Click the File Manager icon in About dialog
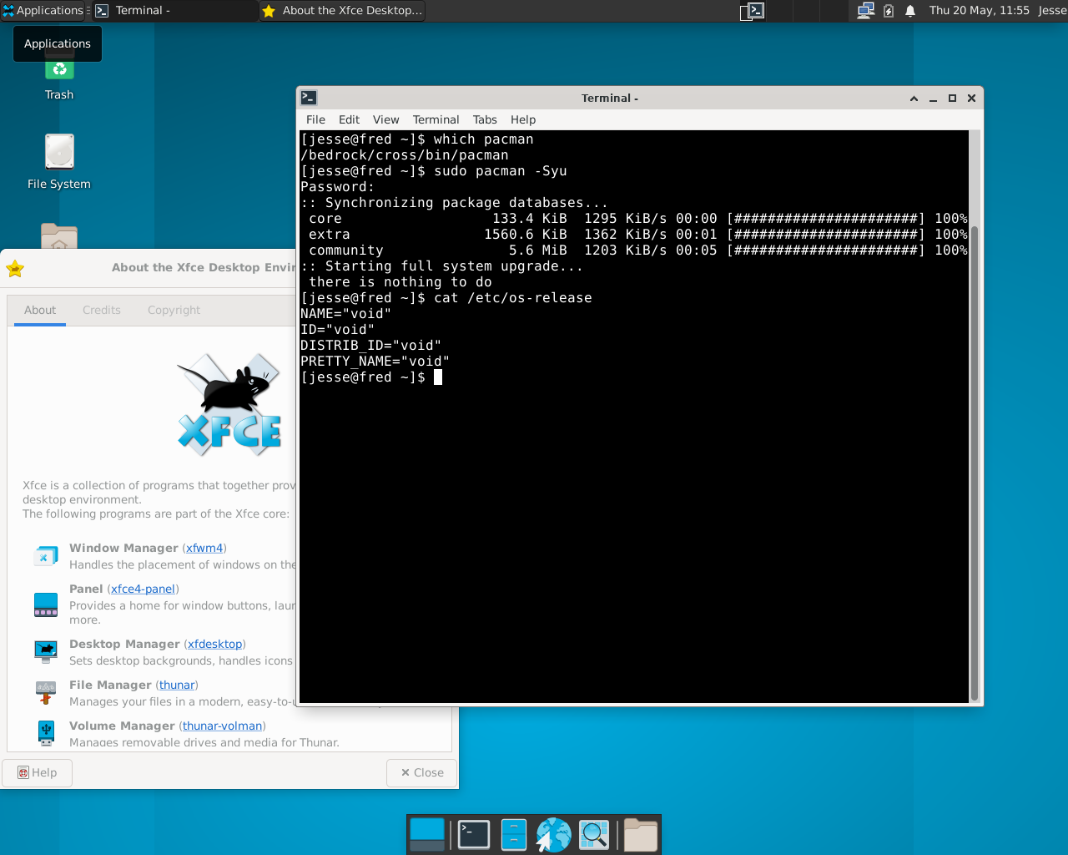The height and width of the screenshot is (855, 1068). pyautogui.click(x=46, y=692)
